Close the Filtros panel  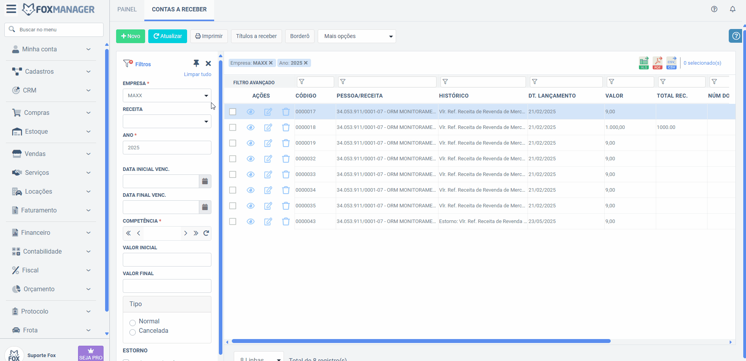(x=208, y=63)
